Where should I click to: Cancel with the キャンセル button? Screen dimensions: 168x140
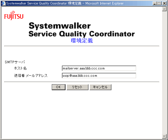click(100, 87)
